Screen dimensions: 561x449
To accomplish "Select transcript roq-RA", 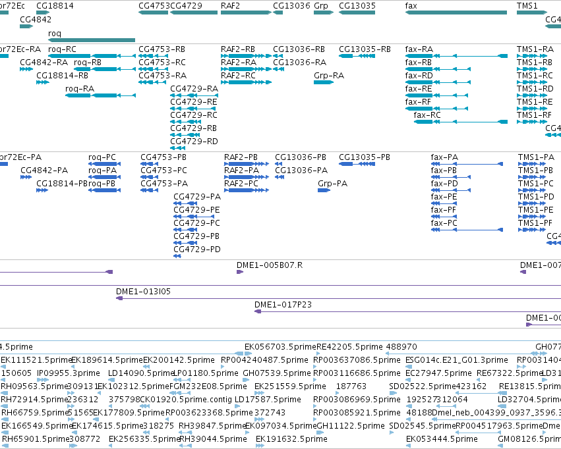I will click(101, 95).
